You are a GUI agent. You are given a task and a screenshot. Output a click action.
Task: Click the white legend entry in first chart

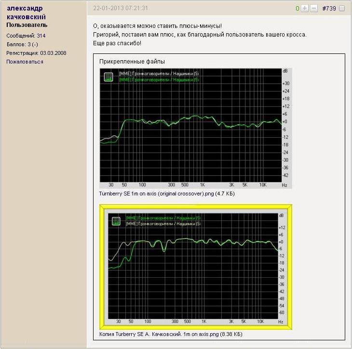point(159,74)
